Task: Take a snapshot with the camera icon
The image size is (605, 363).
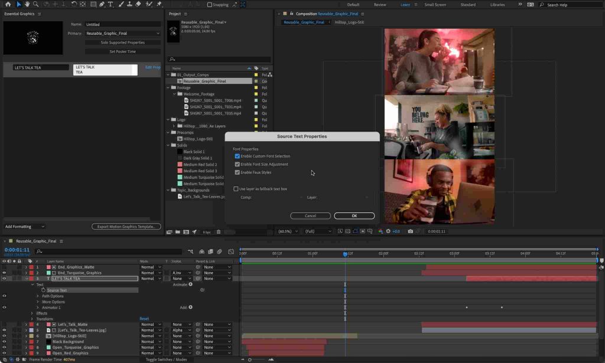Action: pyautogui.click(x=410, y=231)
